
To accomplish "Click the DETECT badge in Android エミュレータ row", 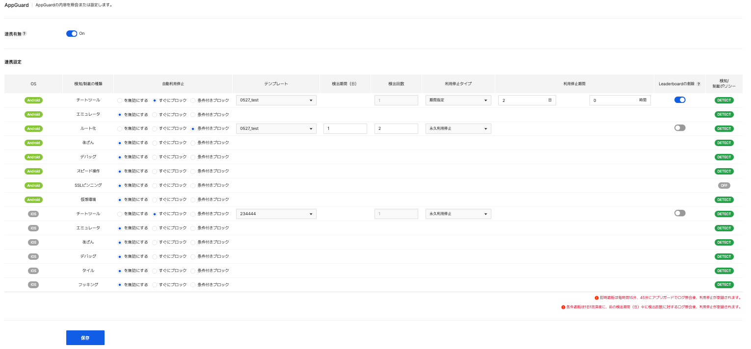I will click(724, 114).
